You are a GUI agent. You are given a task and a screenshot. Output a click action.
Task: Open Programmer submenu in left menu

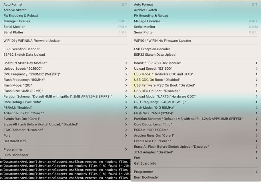[x=65, y=149]
